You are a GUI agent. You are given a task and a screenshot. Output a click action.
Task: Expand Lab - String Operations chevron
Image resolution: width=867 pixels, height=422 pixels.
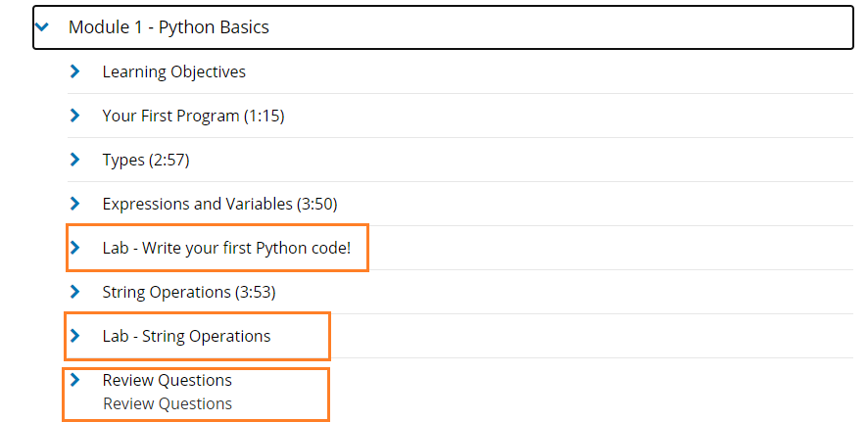tap(75, 336)
